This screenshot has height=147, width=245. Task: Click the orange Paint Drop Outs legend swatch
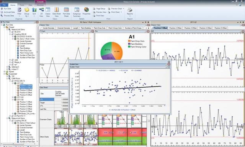pyautogui.click(x=129, y=41)
